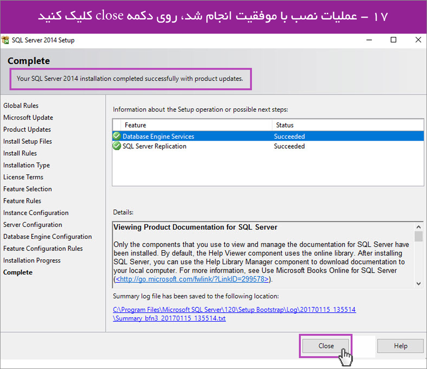Close the window using the title bar X

pyautogui.click(x=418, y=40)
